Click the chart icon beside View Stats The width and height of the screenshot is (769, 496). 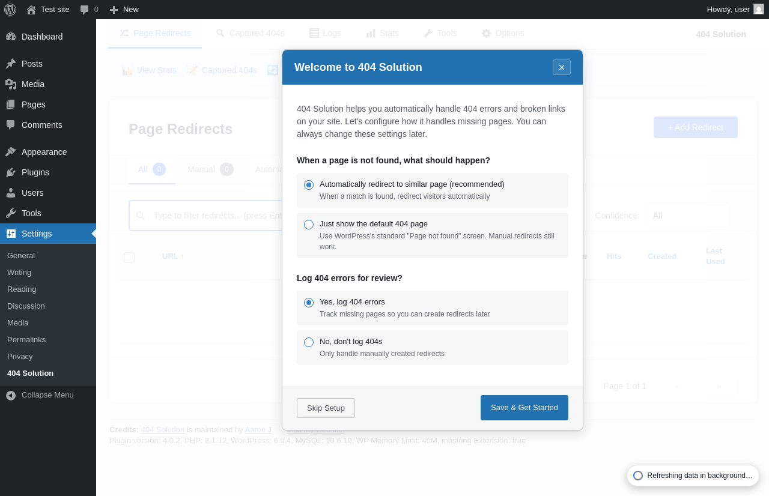[127, 71]
